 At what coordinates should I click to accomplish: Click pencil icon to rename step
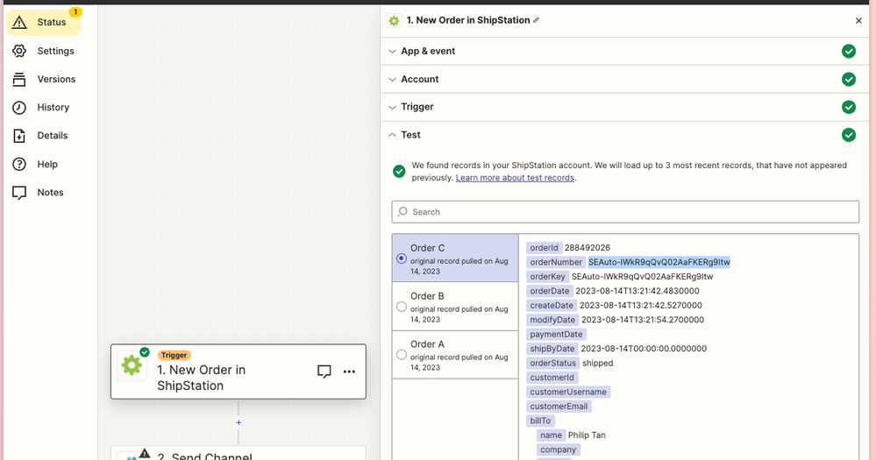coord(537,20)
